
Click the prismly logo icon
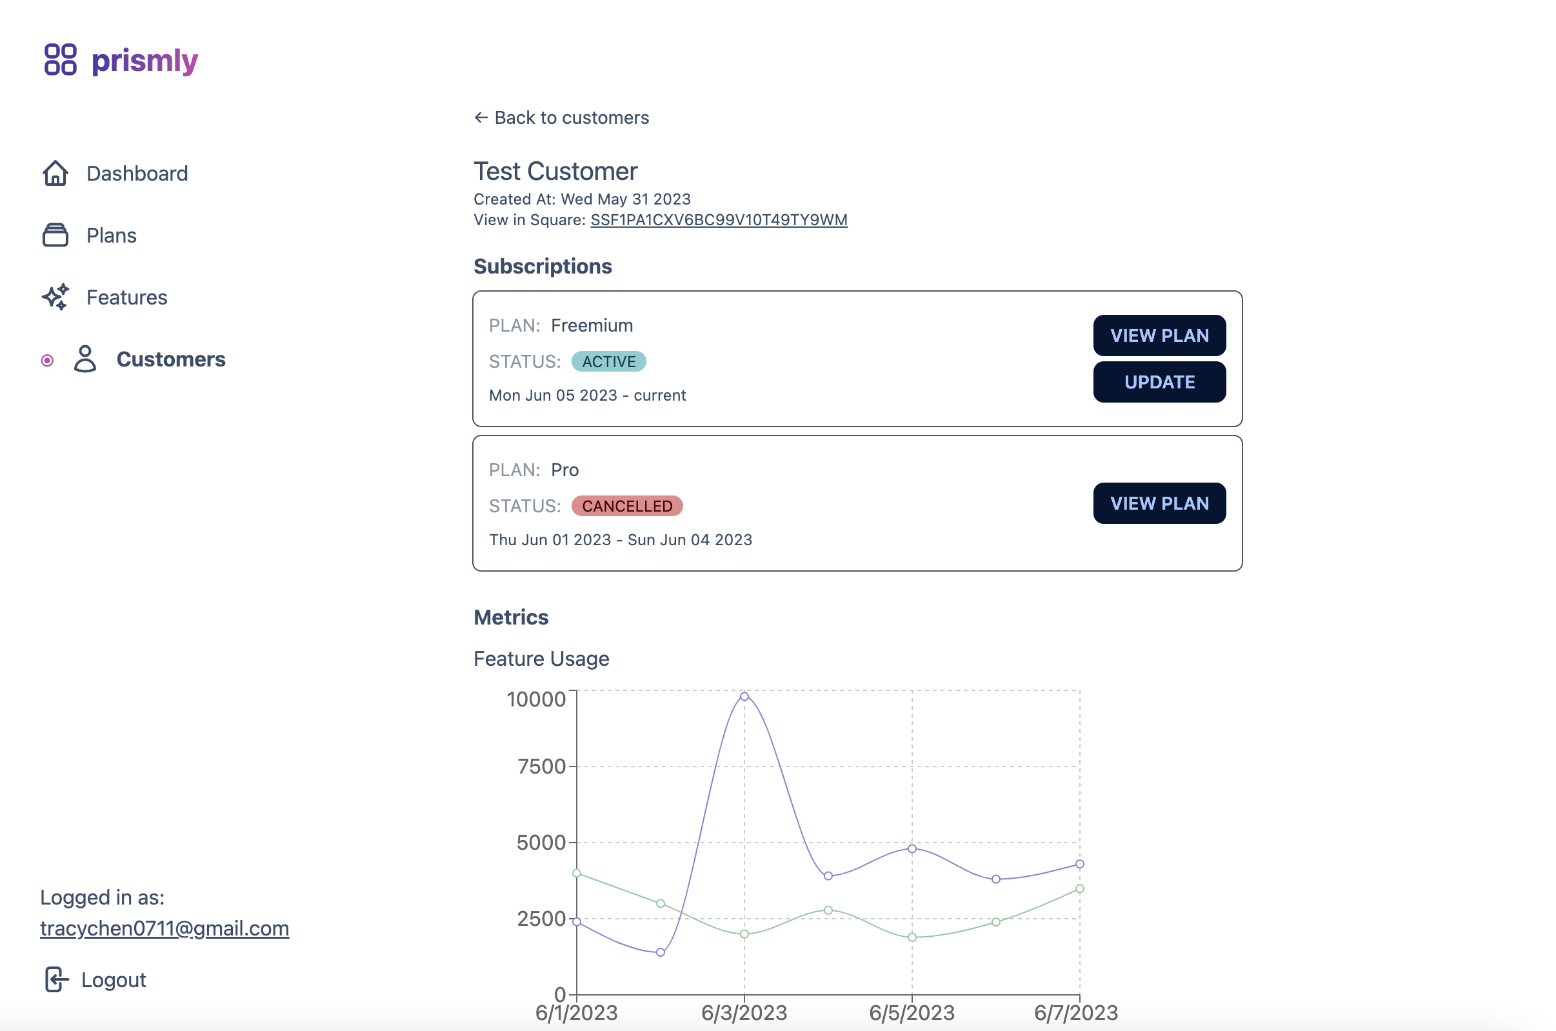61,60
